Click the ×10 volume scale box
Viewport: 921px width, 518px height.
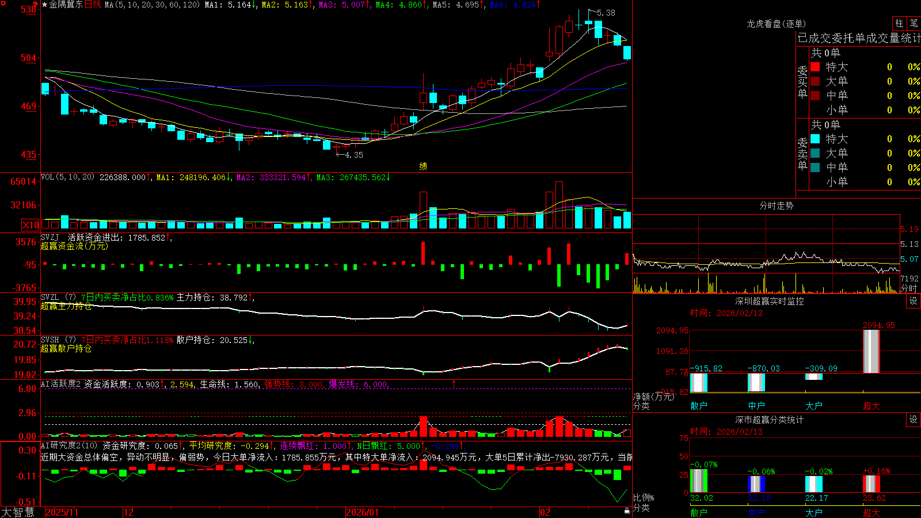[x=31, y=225]
